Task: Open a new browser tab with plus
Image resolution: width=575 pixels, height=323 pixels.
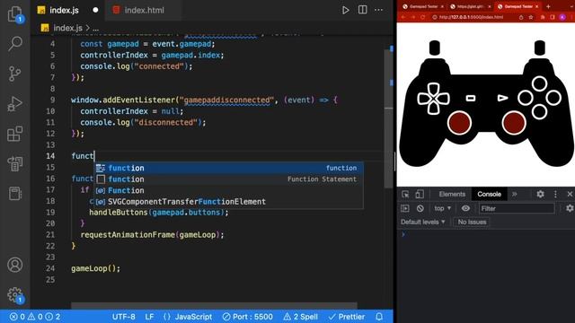Action: click(x=548, y=6)
